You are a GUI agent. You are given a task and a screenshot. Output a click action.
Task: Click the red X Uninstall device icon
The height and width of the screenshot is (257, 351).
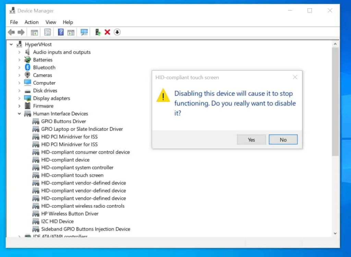pyautogui.click(x=107, y=32)
